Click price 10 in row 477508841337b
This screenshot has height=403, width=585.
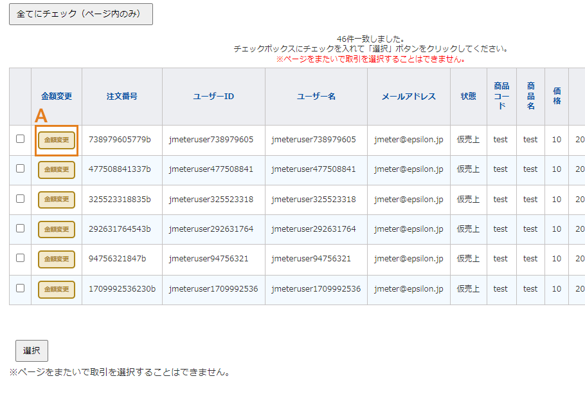tap(557, 169)
